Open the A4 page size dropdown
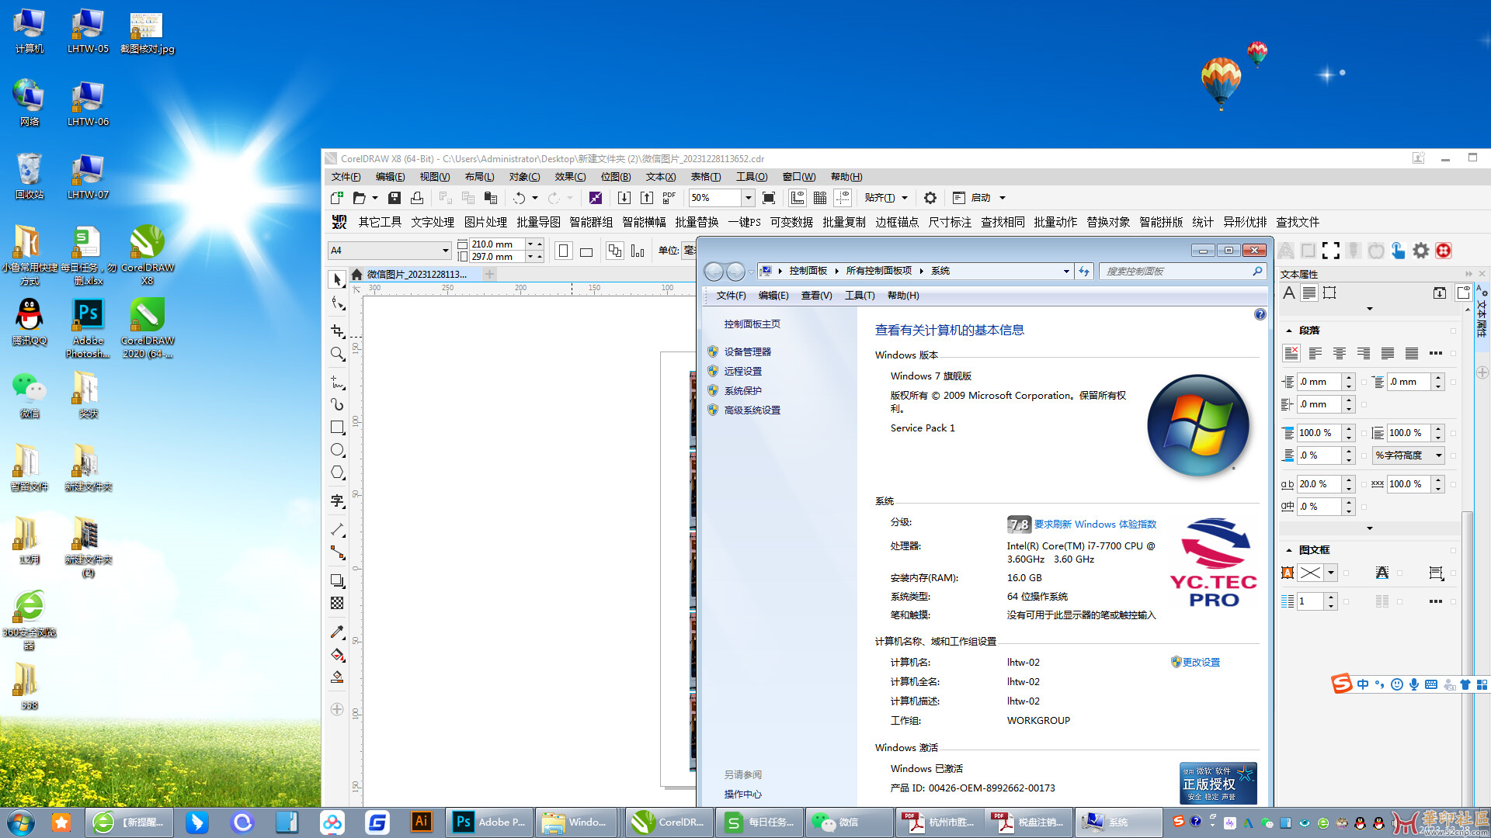This screenshot has width=1491, height=838. tap(446, 250)
